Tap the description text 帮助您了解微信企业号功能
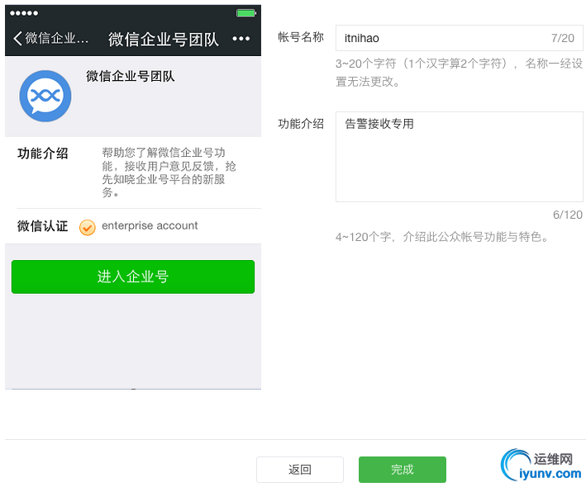This screenshot has width=586, height=487. coord(169,173)
